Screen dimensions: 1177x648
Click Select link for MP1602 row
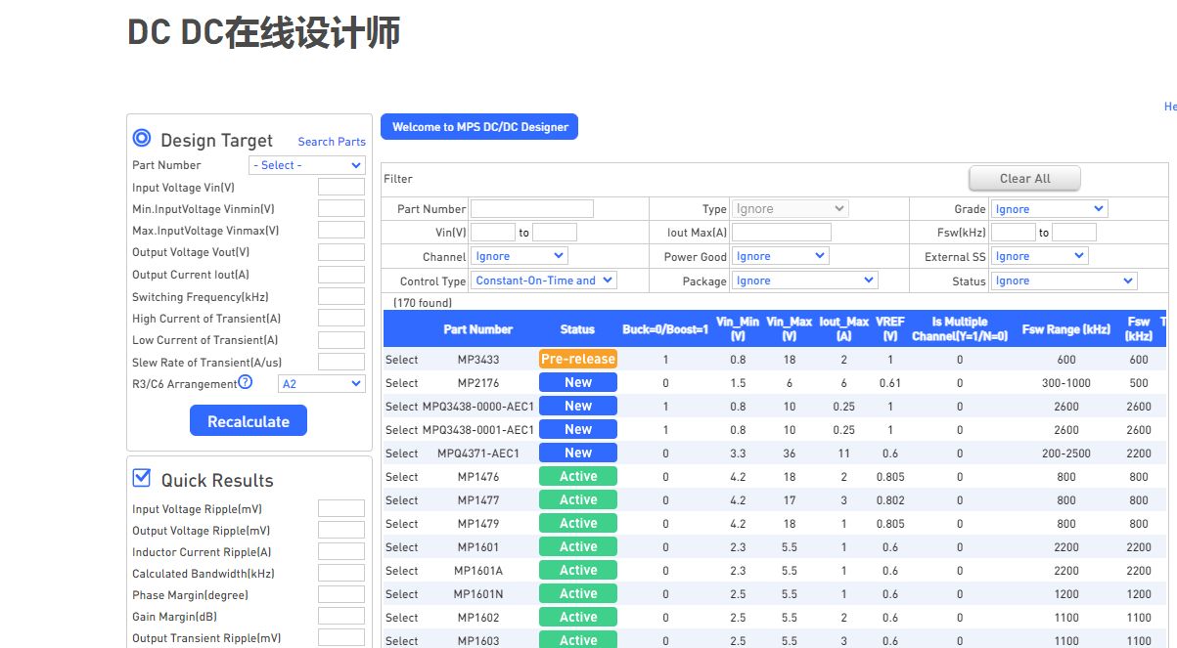401,618
